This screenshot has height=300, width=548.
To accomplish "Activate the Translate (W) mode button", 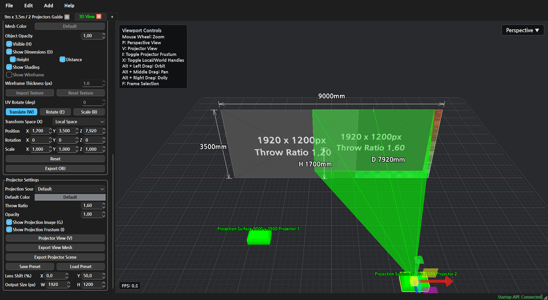I will click(x=22, y=112).
